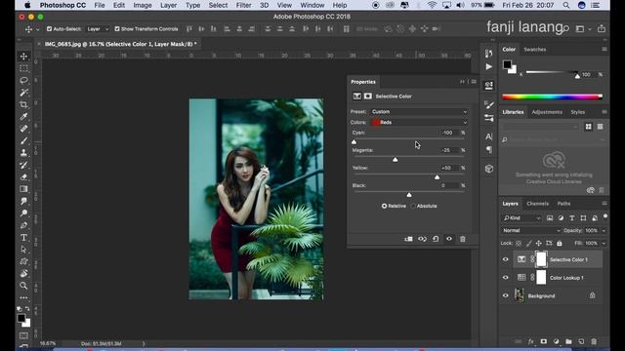Collapse the Properties panel with double arrows
Screen dimensions: 625x351
click(462, 82)
